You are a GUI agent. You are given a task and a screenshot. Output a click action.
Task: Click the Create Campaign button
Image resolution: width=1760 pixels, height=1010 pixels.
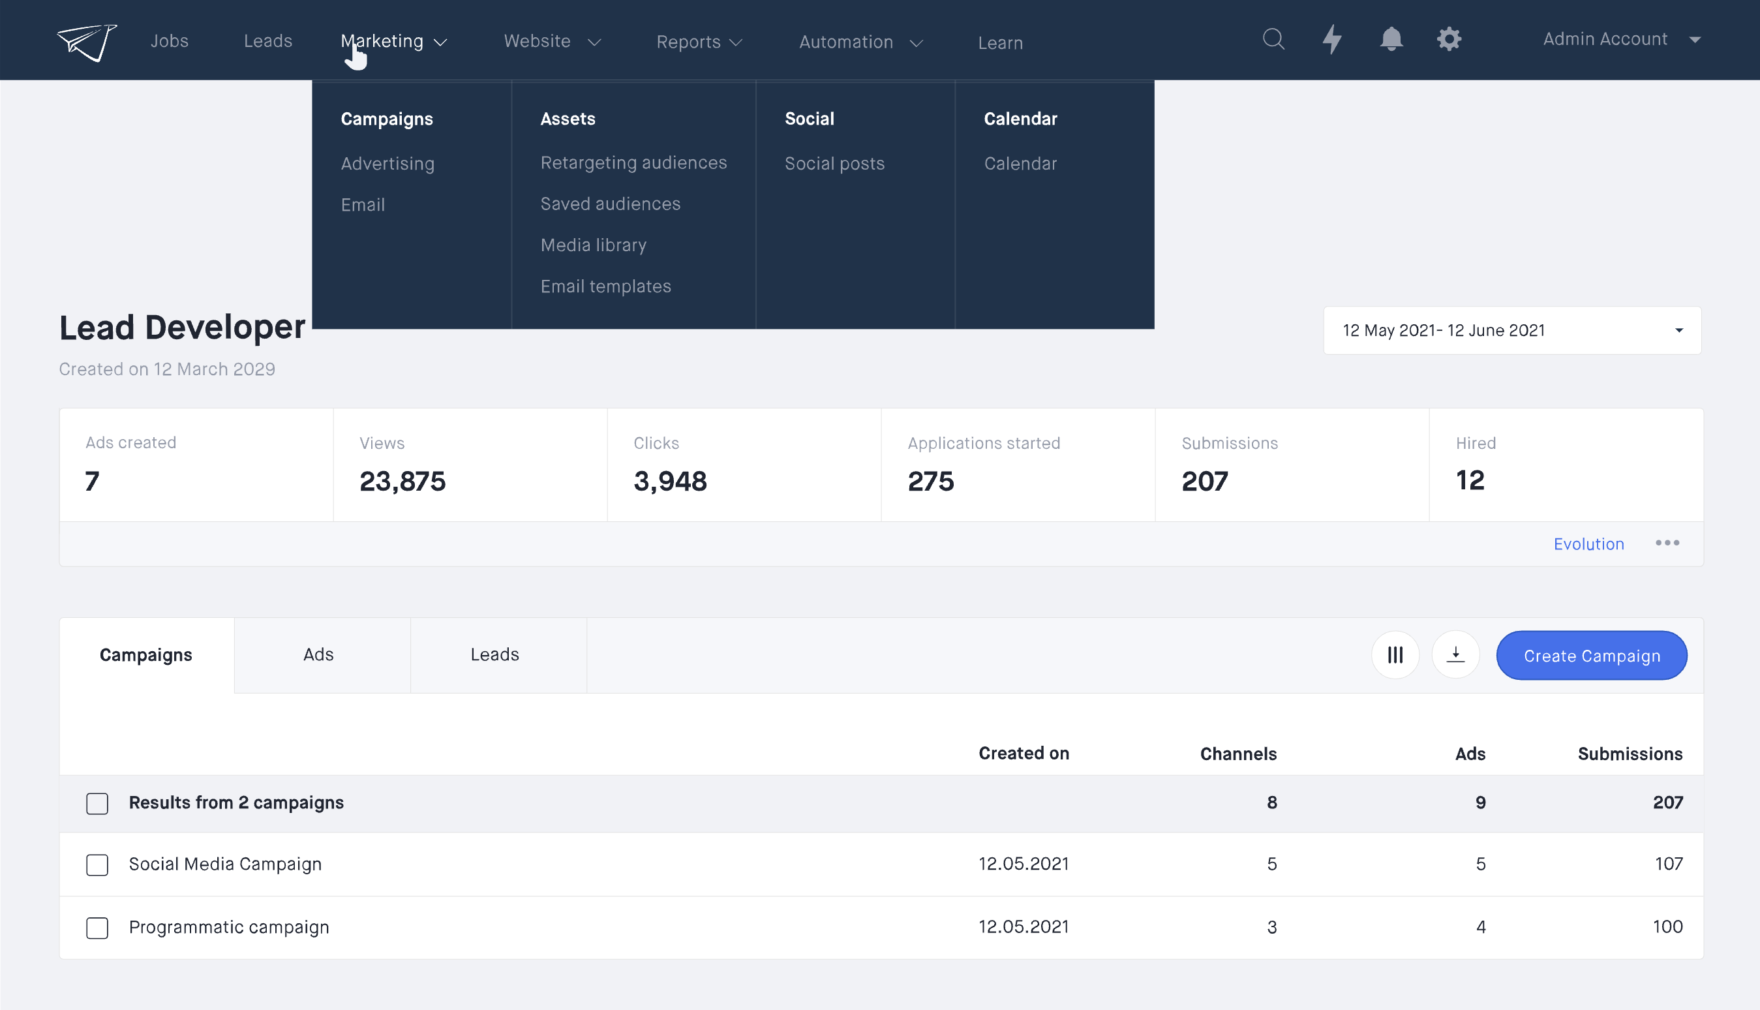pyautogui.click(x=1592, y=656)
